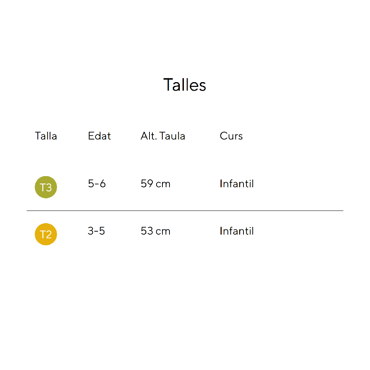The height and width of the screenshot is (370, 370).
Task: Click the cm unit after 53
Action: [163, 231]
